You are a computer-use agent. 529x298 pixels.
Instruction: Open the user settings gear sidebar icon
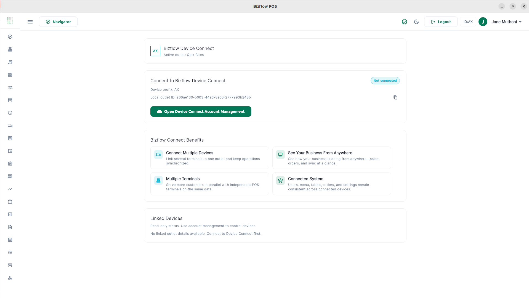10,278
